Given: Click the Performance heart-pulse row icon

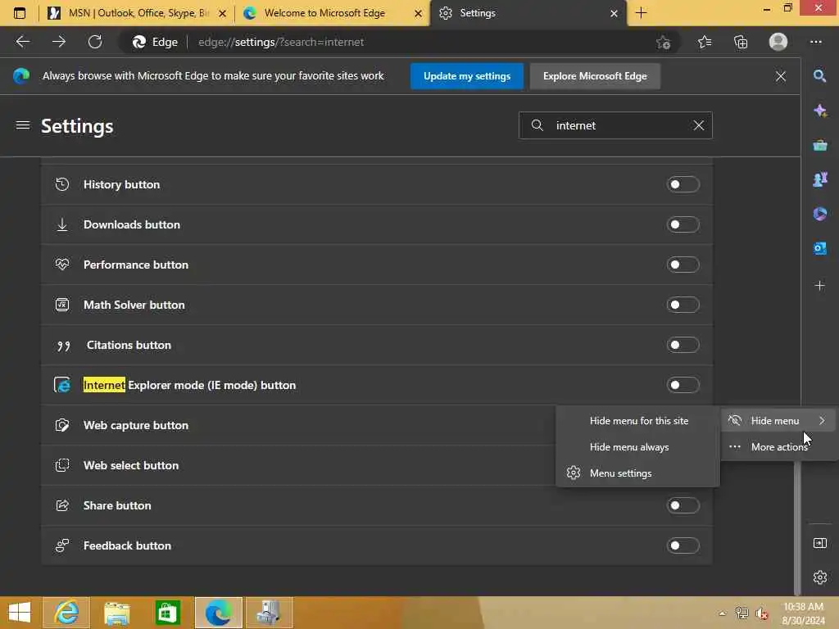Looking at the screenshot, I should (62, 265).
